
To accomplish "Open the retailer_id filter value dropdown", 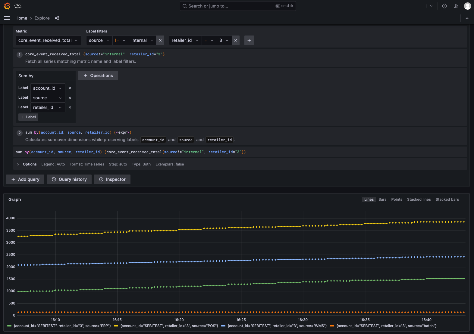I will (x=224, y=40).
